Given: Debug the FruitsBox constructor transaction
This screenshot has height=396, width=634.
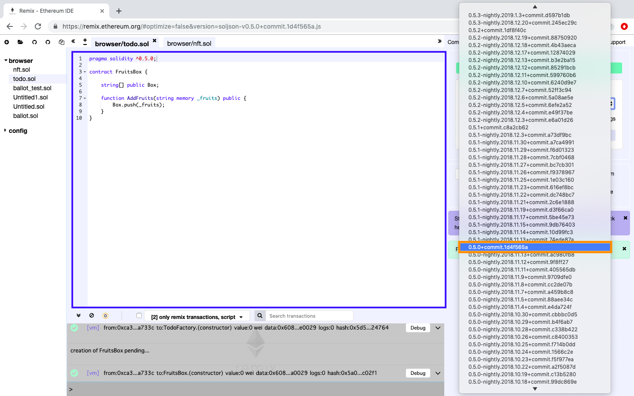Looking at the screenshot, I should click(418, 373).
